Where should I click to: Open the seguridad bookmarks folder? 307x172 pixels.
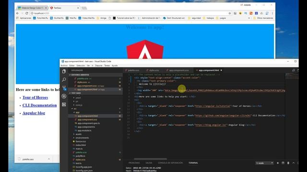194,18
